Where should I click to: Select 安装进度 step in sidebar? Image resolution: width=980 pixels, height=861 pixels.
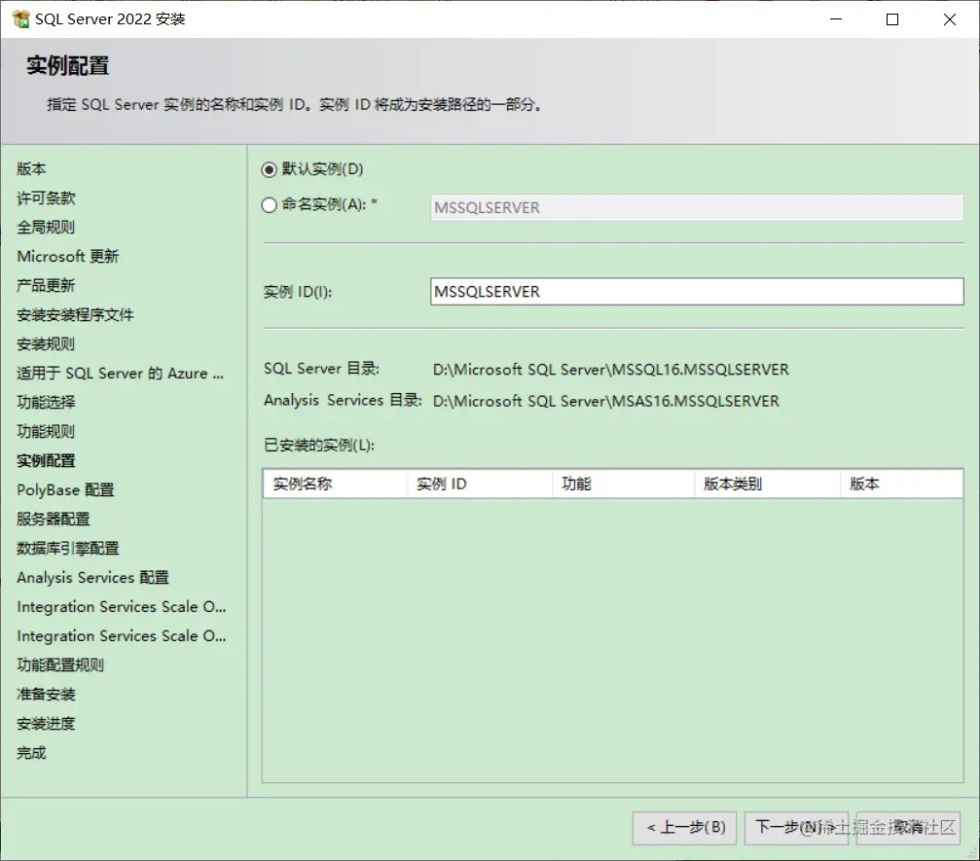pos(46,724)
